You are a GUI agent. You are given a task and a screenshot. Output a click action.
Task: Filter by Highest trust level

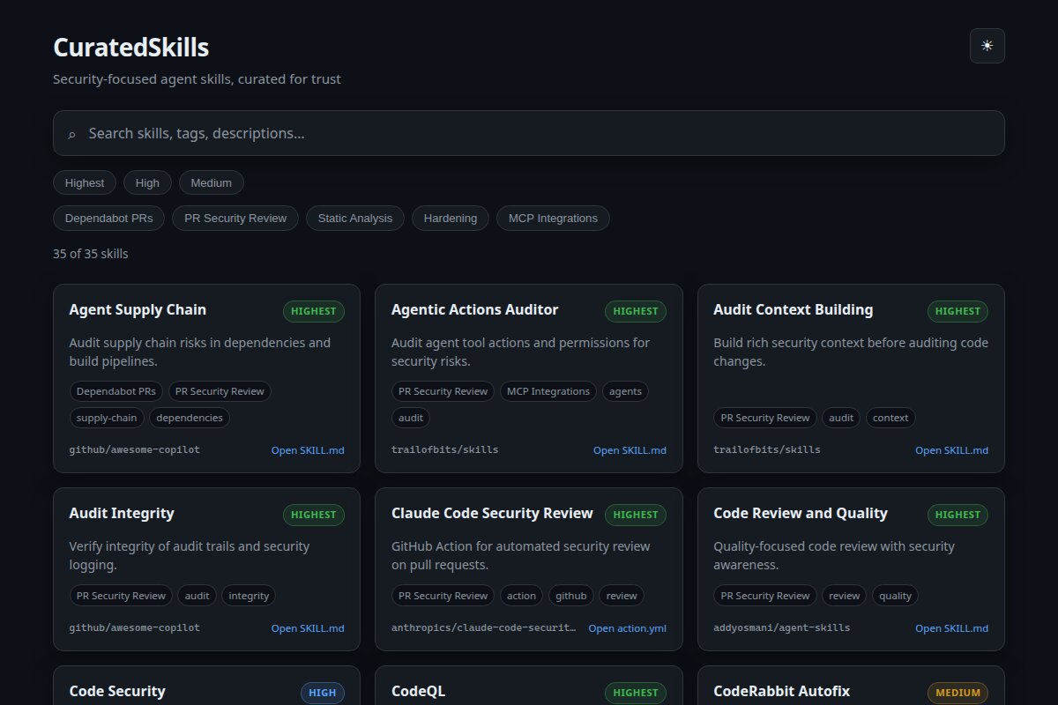click(85, 183)
